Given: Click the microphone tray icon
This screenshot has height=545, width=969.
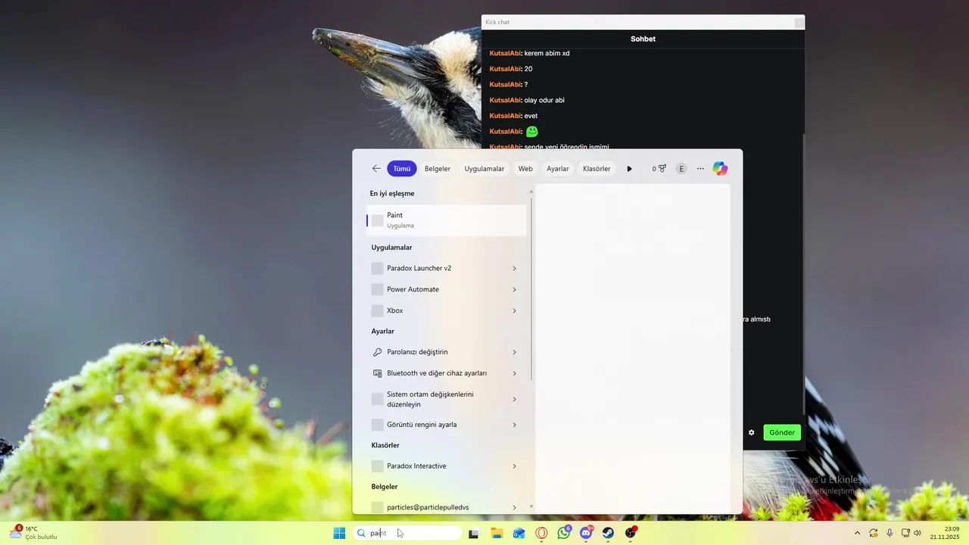Looking at the screenshot, I should click(890, 533).
